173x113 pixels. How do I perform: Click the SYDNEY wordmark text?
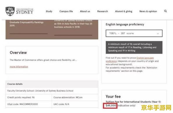(24, 12)
